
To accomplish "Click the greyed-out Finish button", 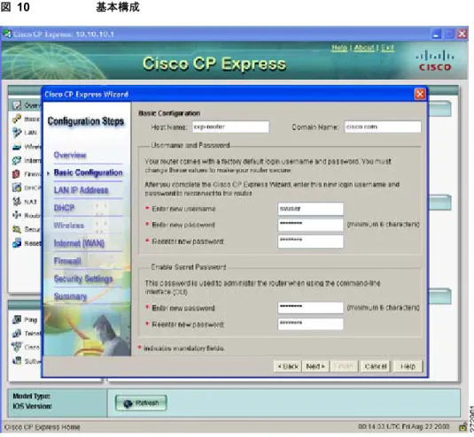I will [x=344, y=366].
